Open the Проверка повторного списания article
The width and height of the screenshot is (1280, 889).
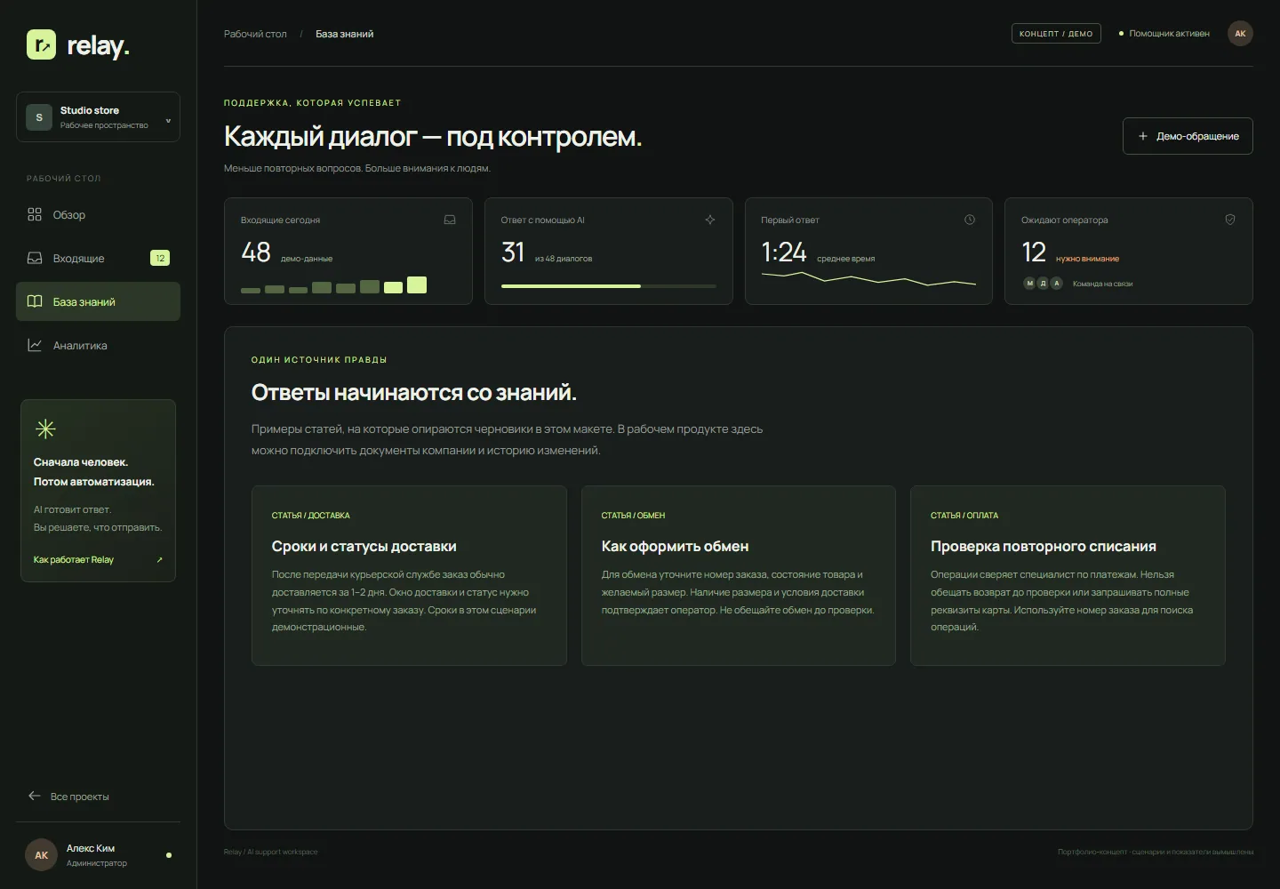pyautogui.click(x=1068, y=575)
